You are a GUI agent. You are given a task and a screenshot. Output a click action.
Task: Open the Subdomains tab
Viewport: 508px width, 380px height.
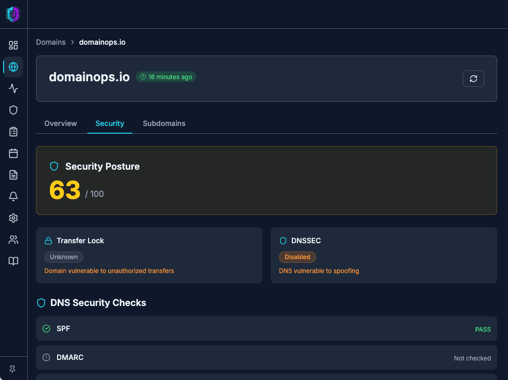coord(164,123)
